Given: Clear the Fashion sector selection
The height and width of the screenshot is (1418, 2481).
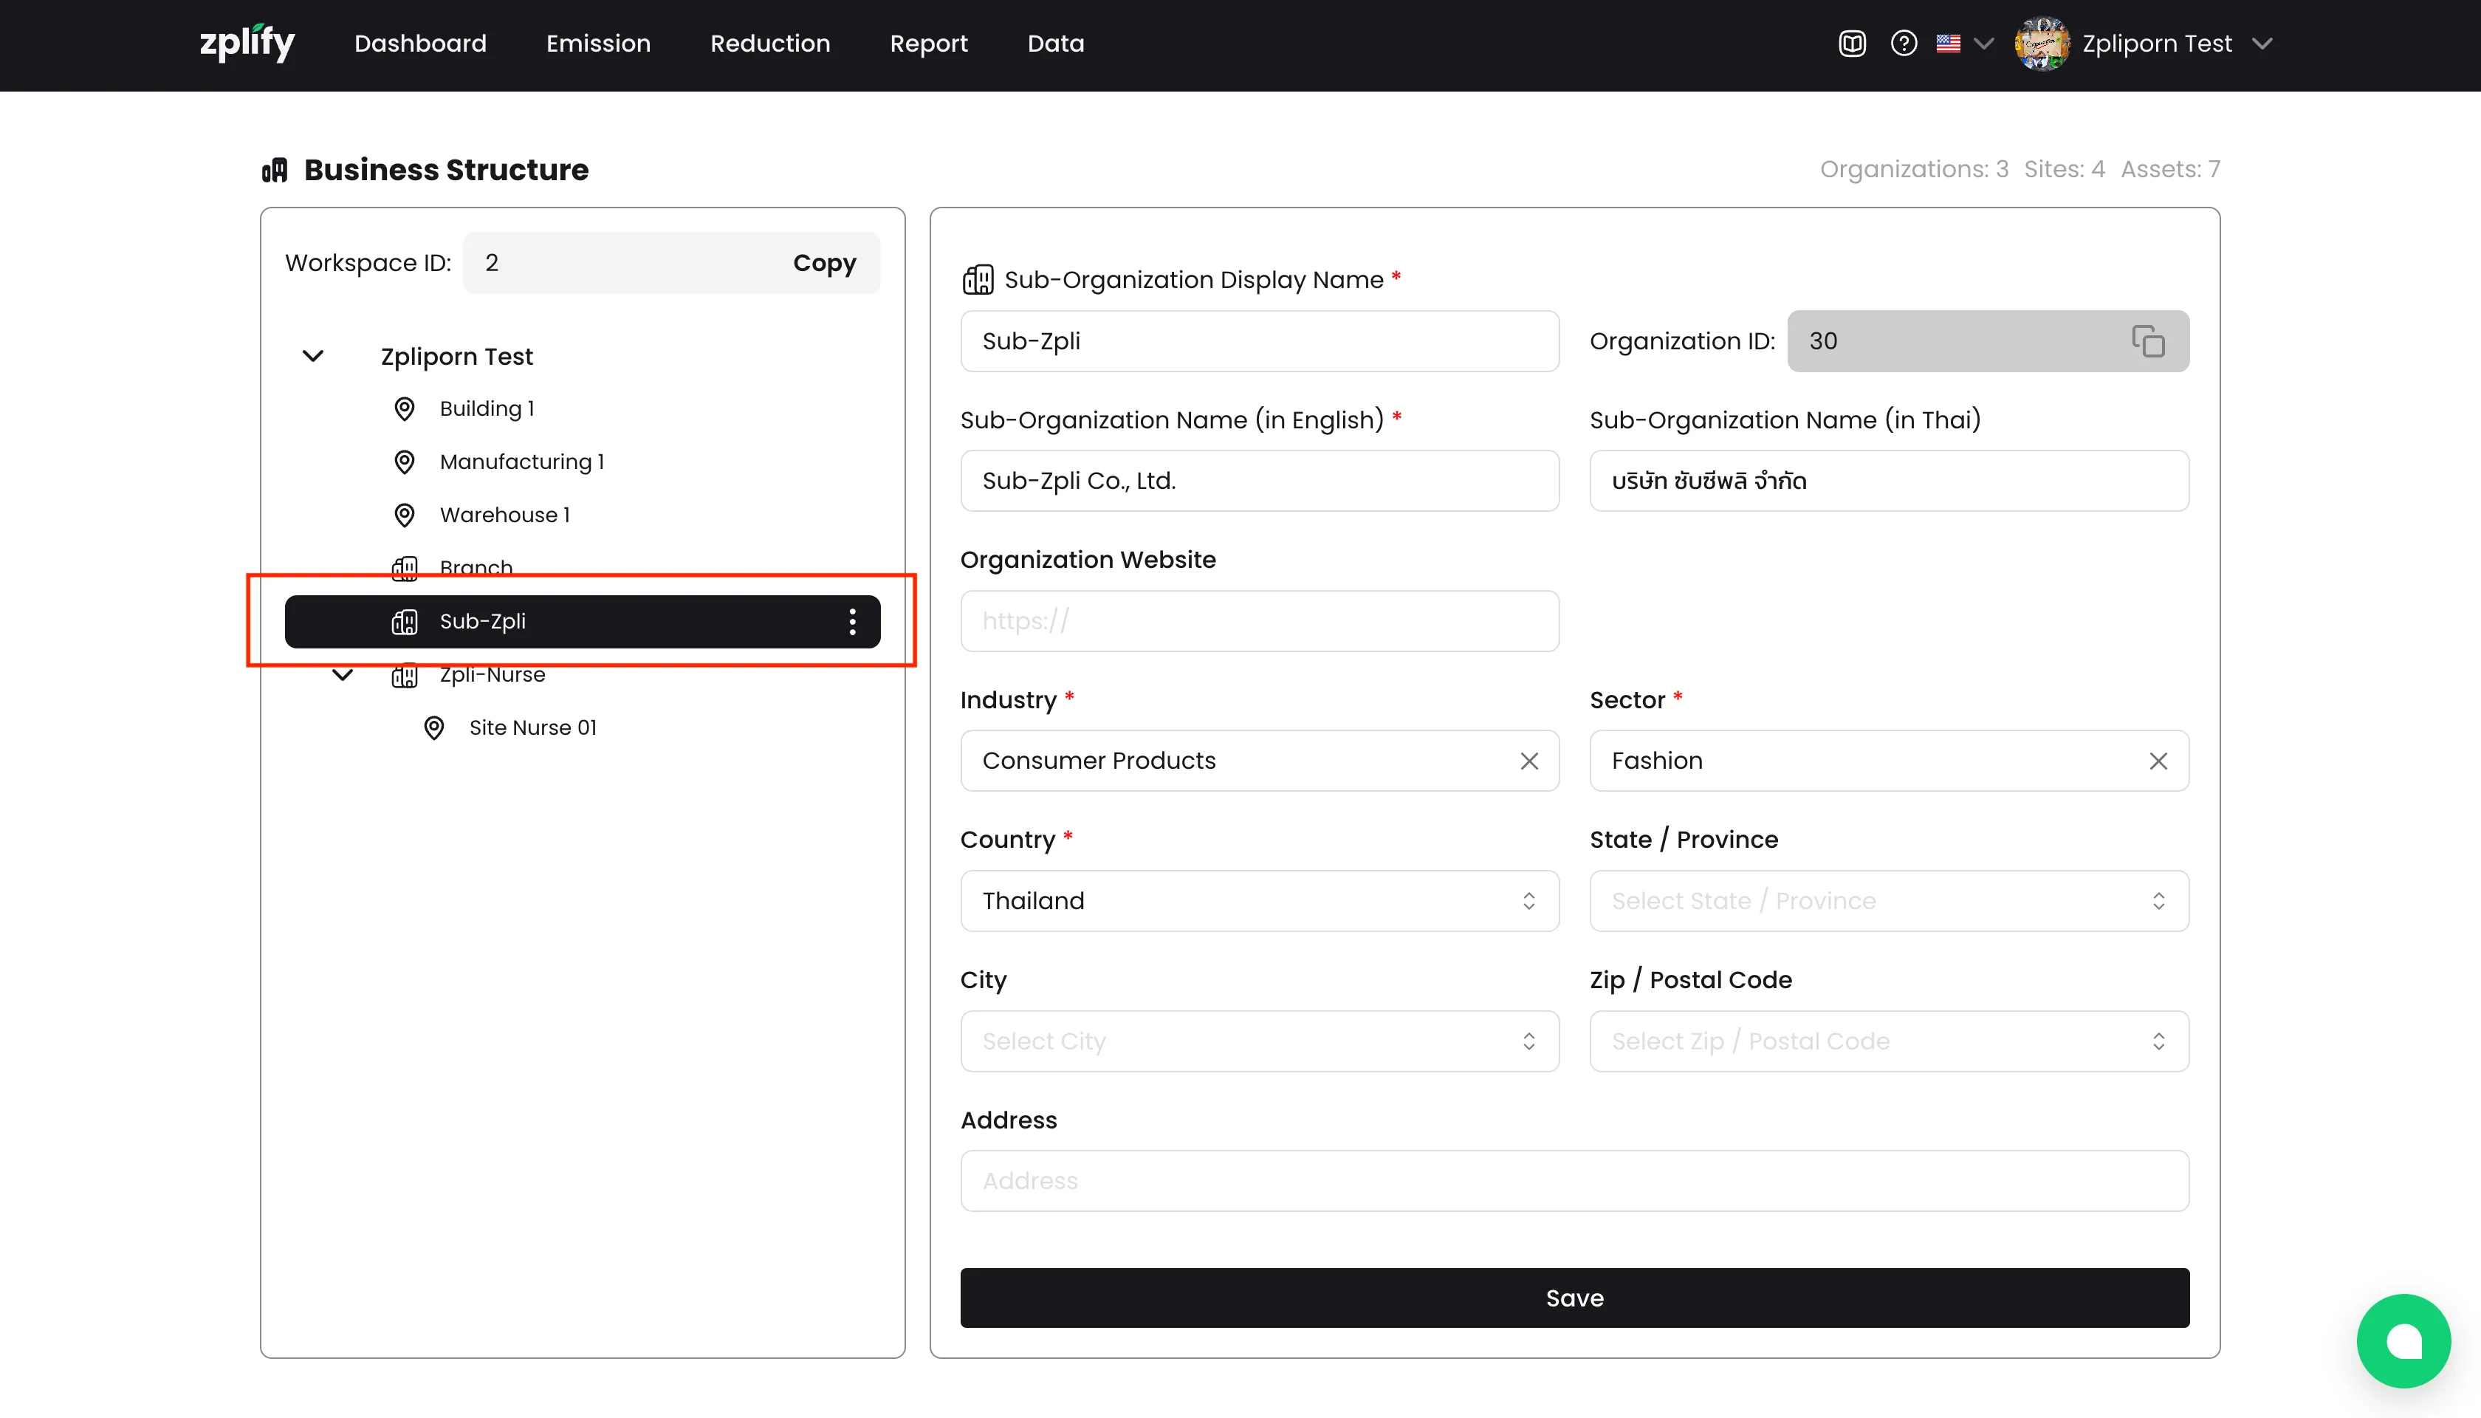Looking at the screenshot, I should [2158, 761].
